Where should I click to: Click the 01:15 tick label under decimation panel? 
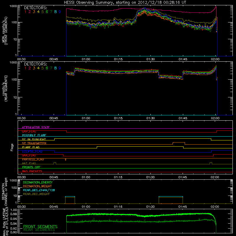pos(118,207)
